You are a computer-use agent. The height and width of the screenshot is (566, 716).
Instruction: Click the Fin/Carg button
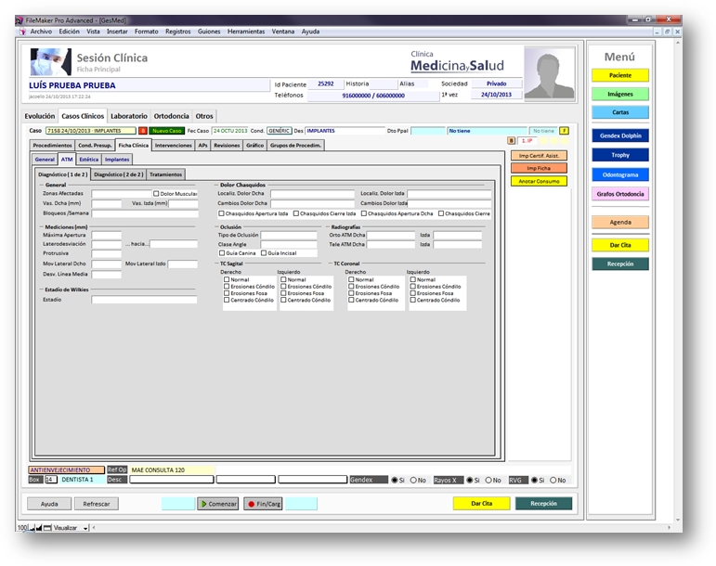pos(263,504)
